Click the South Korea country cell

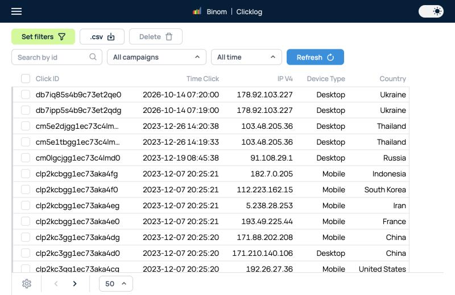[x=385, y=189]
